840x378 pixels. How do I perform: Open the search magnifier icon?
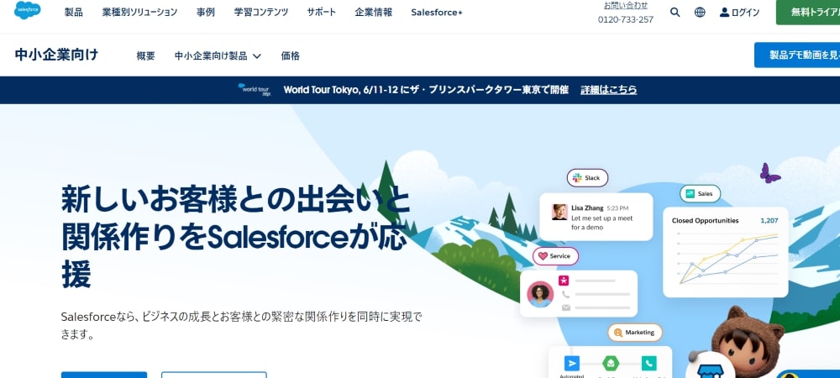(675, 13)
